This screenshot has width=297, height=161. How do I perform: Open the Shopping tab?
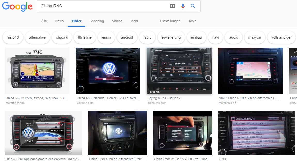(97, 21)
